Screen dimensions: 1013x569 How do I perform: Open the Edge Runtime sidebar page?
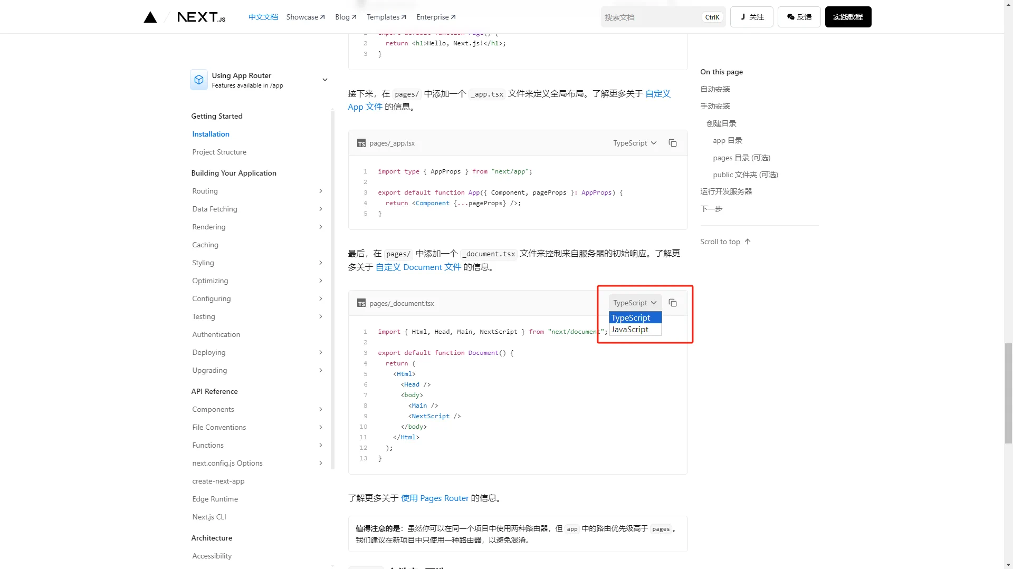click(x=215, y=499)
